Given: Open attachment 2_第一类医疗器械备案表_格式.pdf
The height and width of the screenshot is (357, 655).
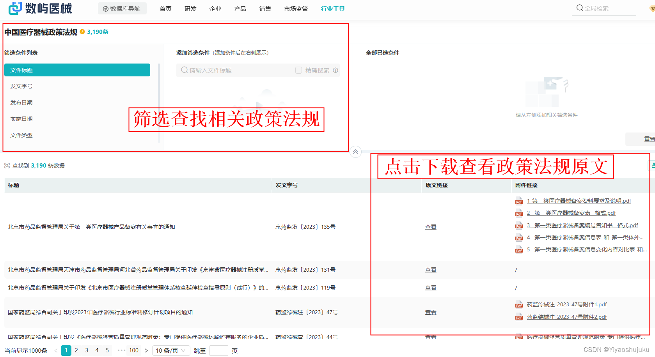Looking at the screenshot, I should 571,213.
